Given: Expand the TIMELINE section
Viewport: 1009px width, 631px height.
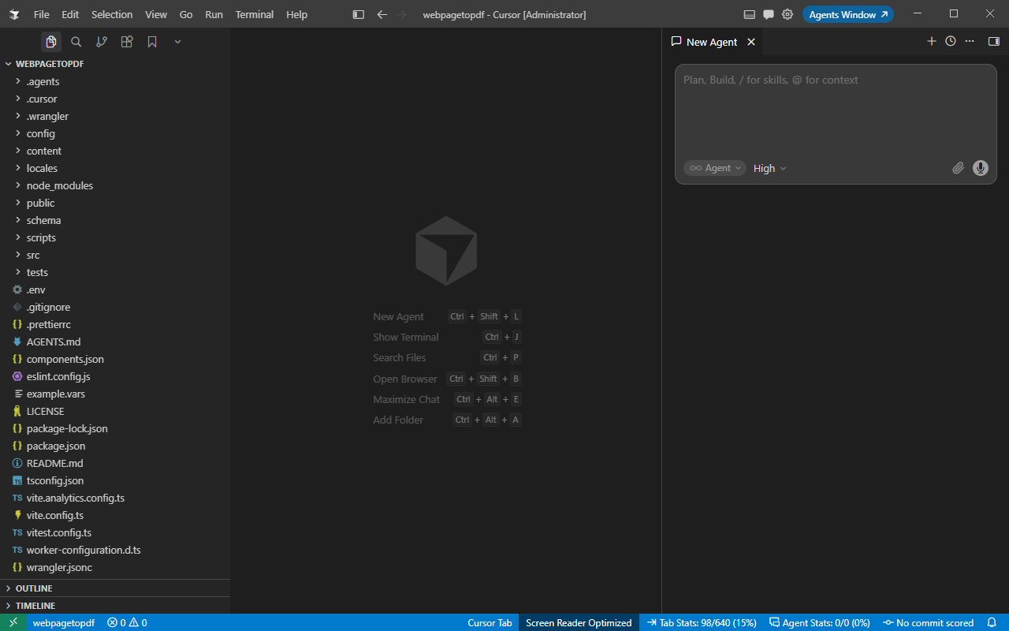Looking at the screenshot, I should (115, 606).
